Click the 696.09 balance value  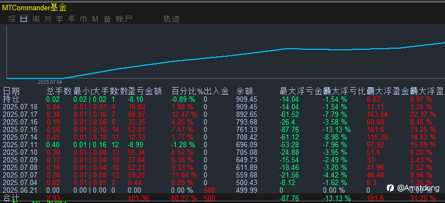pyautogui.click(x=246, y=145)
